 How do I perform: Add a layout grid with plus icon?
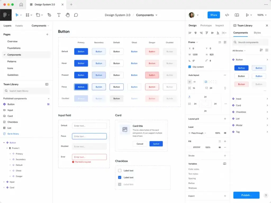pos(225,119)
